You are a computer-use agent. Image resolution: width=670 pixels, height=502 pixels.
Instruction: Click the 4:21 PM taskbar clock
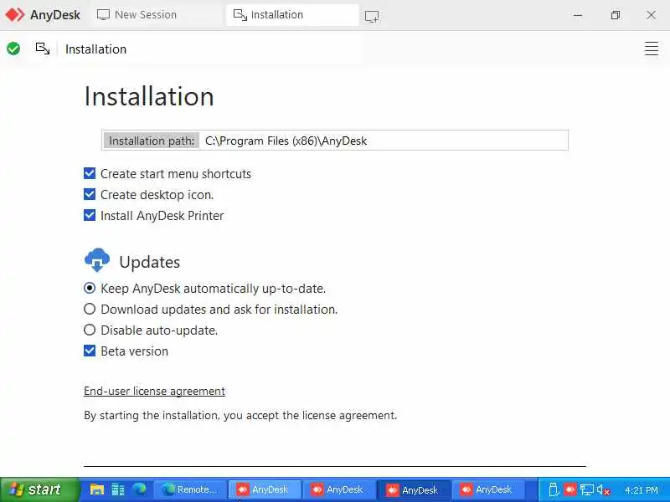(641, 490)
